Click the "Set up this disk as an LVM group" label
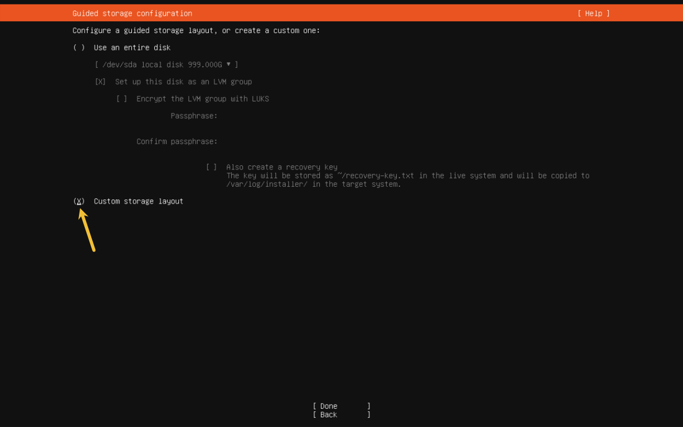 (183, 82)
